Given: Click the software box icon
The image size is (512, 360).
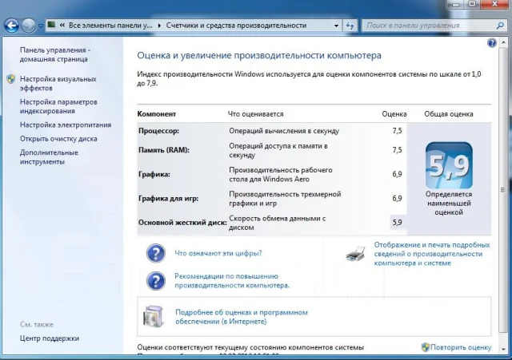Looking at the screenshot, I should coord(153,316).
